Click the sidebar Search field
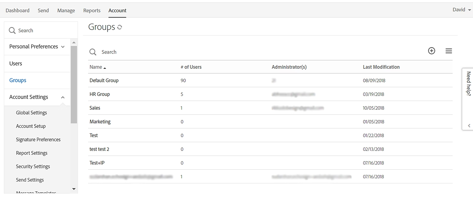The image size is (473, 198). pos(41,30)
